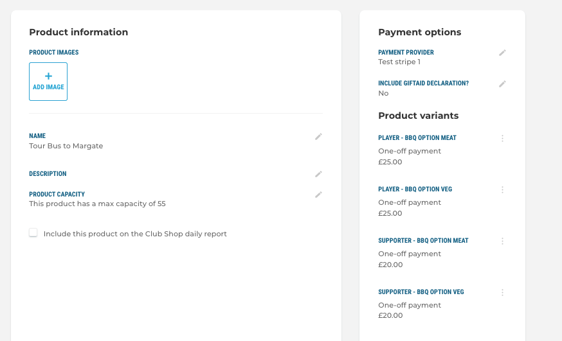Open the Supporter - BBQ Option Meat variant
Viewport: 562px width, 341px height.
[x=423, y=240]
